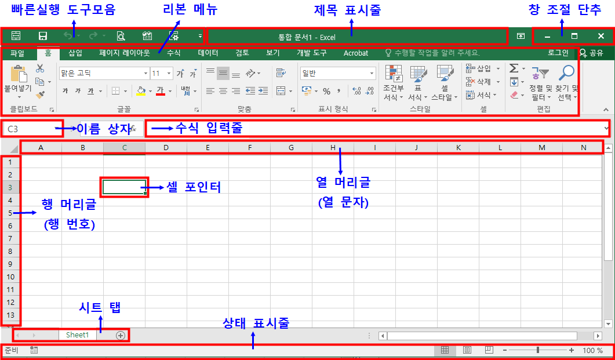The height and width of the screenshot is (360, 615).
Task: Switch to the 수식 tab
Action: point(174,53)
